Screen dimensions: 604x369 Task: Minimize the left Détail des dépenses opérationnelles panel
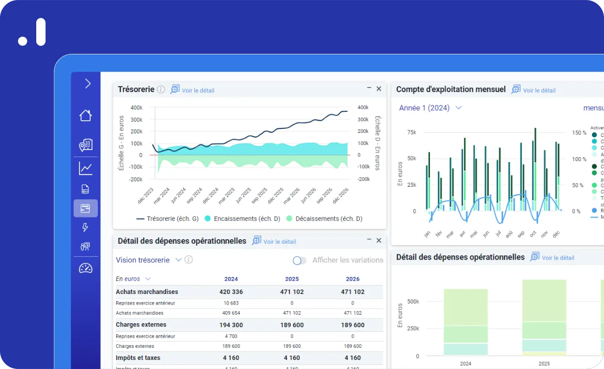point(369,240)
